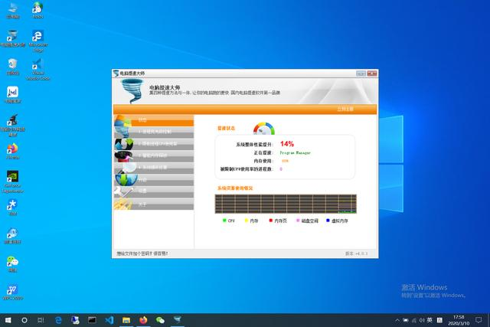Open WeChat from the taskbar
This screenshot has height=327, width=490.
point(160,320)
